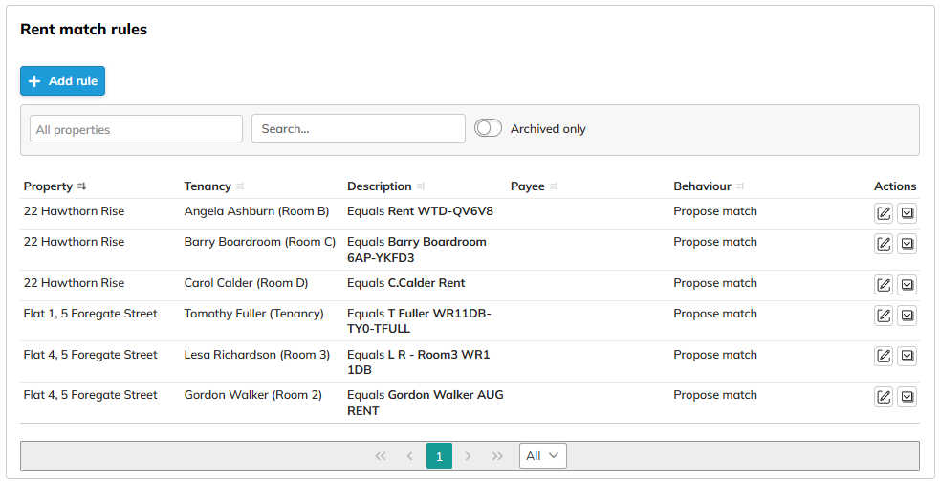Go to the next page
This screenshot has height=481, width=940.
click(x=468, y=456)
